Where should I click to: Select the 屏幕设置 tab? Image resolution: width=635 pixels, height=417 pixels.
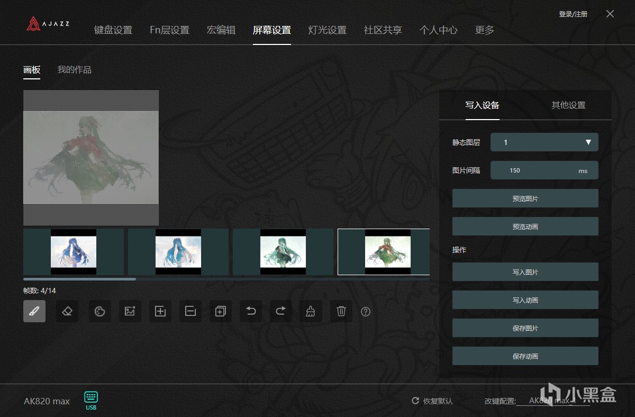coord(272,30)
